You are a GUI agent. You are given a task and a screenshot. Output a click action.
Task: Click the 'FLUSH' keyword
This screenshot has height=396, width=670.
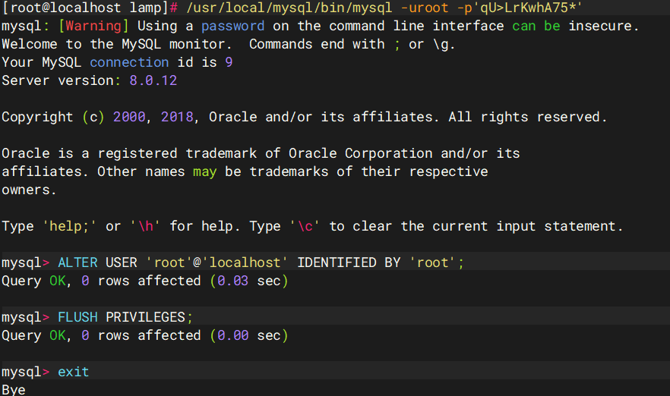tap(77, 317)
